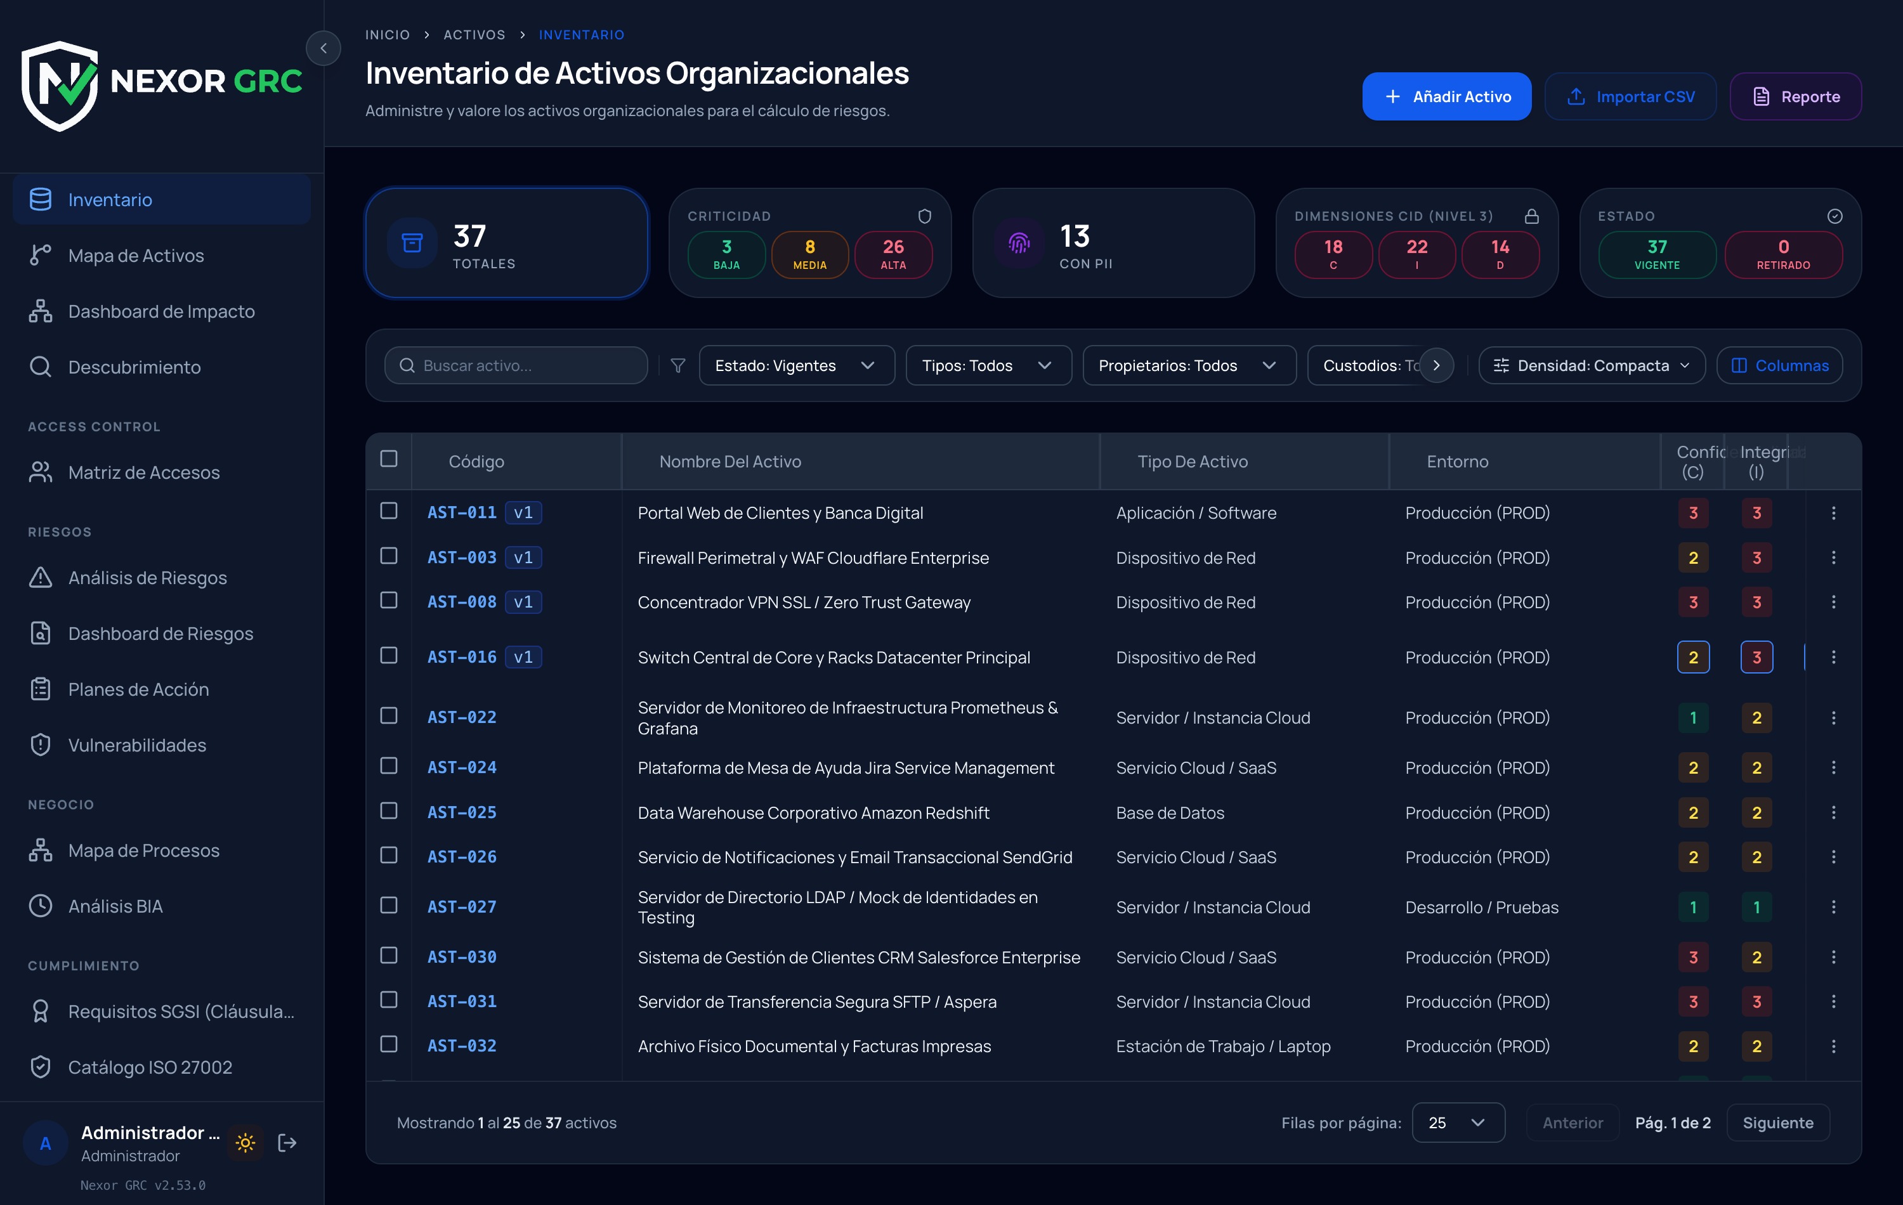
Task: Open the Columnas selector
Action: tap(1779, 365)
